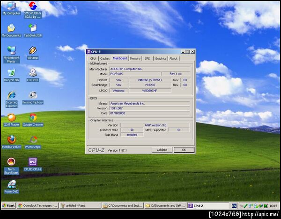Click the Side Band enabled value

point(132,134)
